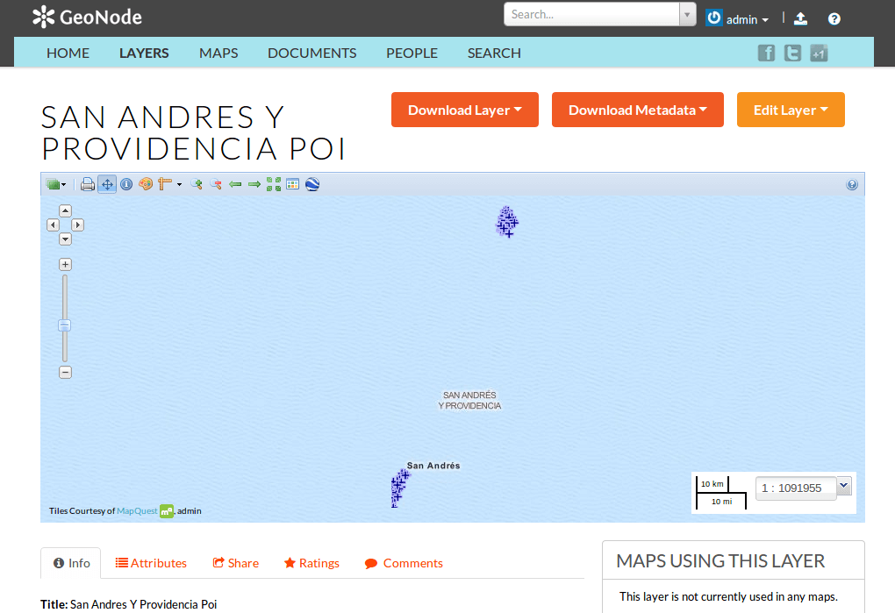Click the map zoom slider handle
Screen dimensions: 895x613
tap(65, 325)
